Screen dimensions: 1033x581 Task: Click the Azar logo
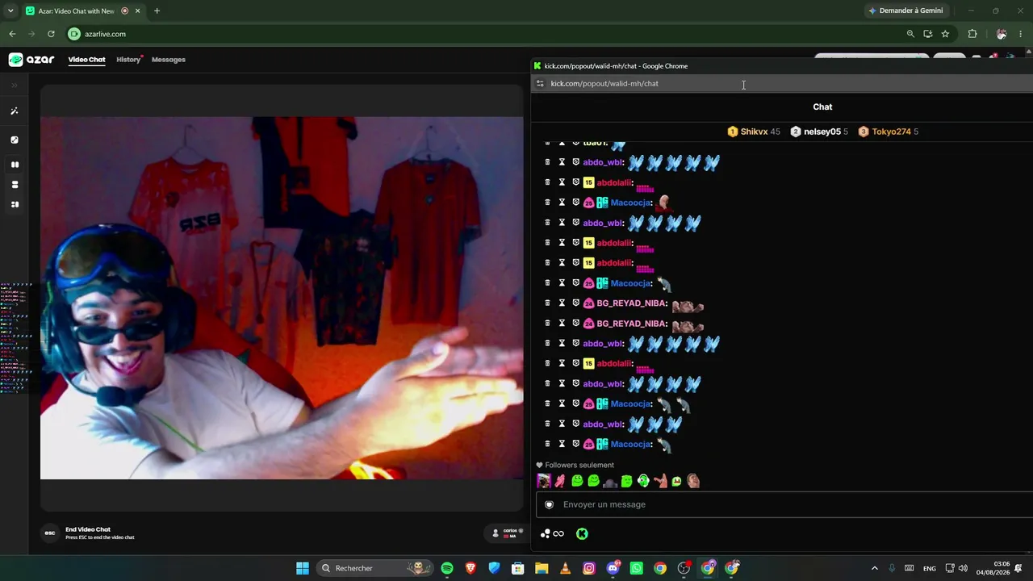[31, 60]
